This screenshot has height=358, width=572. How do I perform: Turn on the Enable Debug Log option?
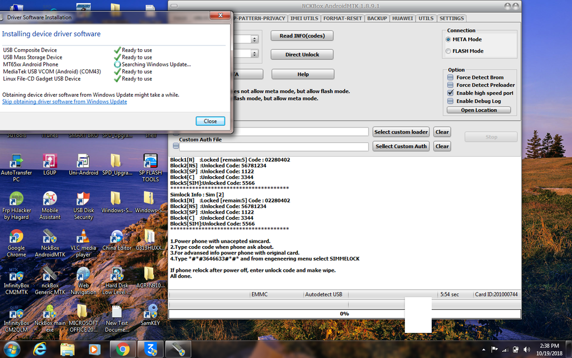click(x=451, y=101)
